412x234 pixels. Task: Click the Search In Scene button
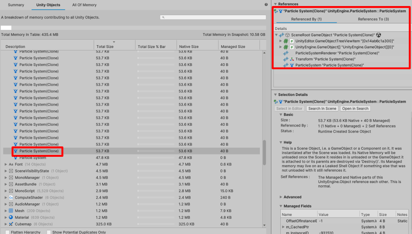pos(322,108)
